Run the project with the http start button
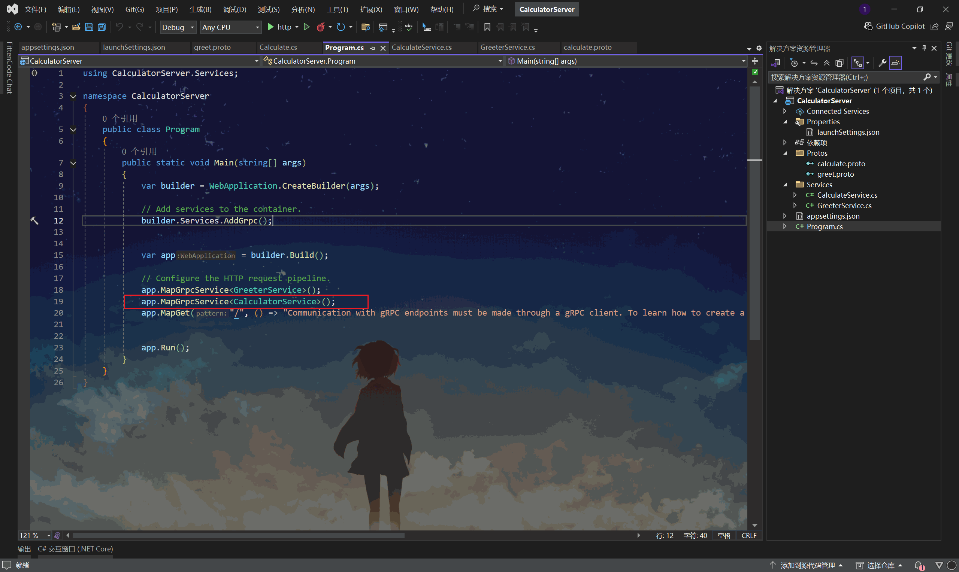 [279, 27]
